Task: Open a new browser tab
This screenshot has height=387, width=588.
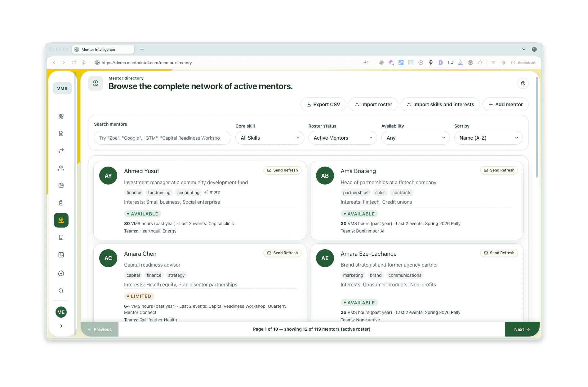Action: (142, 49)
